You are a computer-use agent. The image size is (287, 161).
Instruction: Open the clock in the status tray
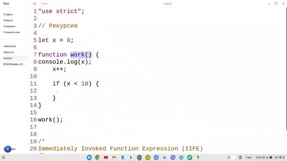[x=259, y=157]
